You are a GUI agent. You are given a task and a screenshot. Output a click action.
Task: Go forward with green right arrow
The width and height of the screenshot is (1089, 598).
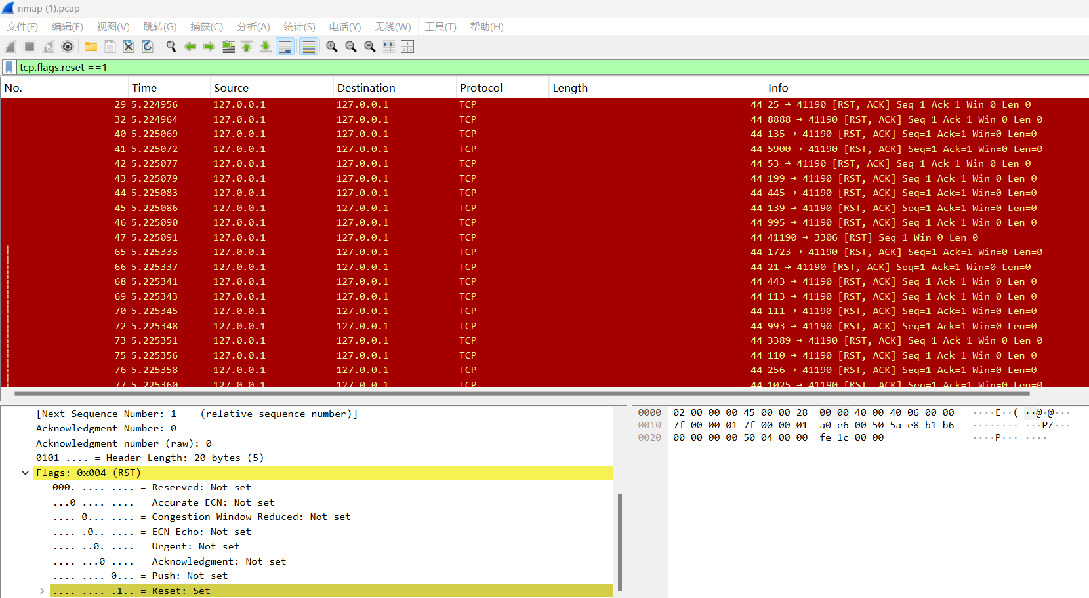[209, 47]
